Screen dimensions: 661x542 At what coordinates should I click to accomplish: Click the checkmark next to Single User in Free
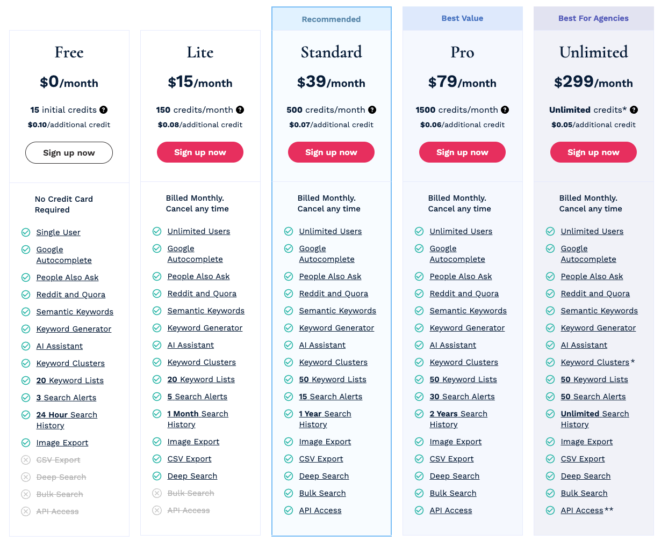25,232
